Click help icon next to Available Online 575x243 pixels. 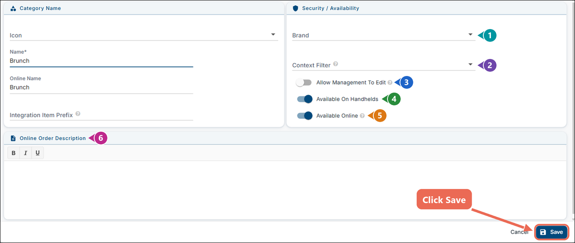(362, 116)
